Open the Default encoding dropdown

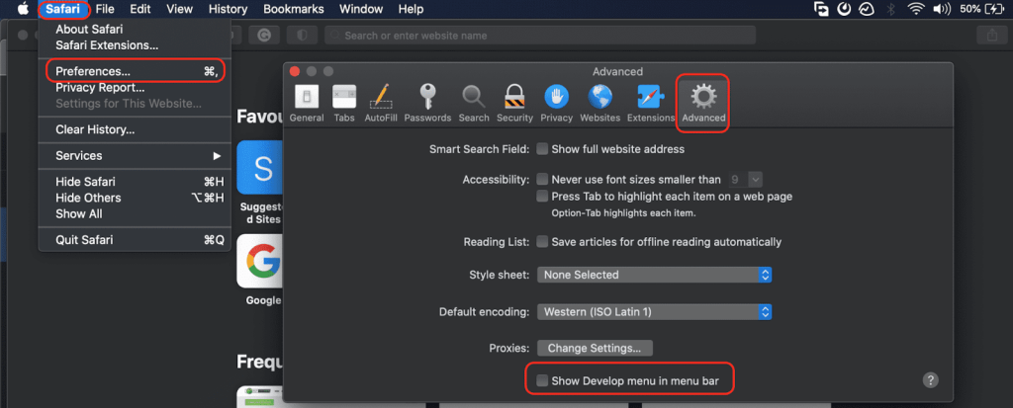click(x=655, y=312)
